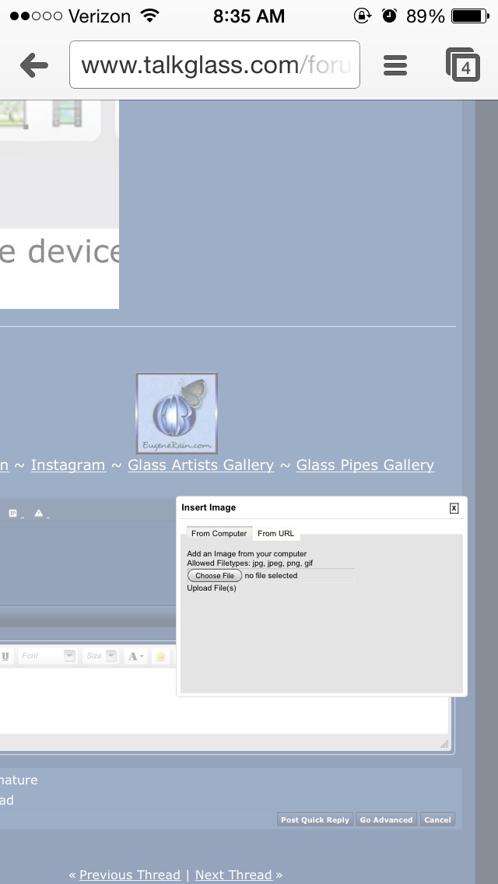Tap the talkglass.com address bar
This screenshot has width=498, height=884.
pos(215,65)
